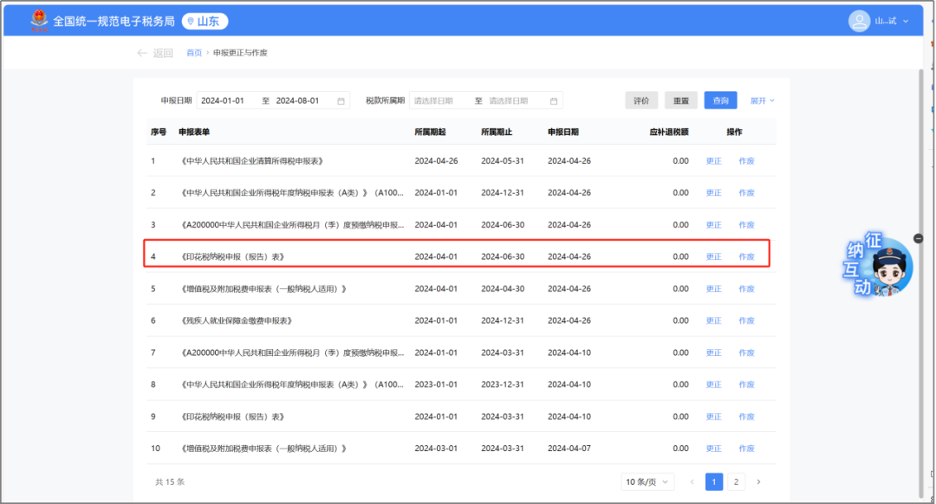Viewport: 936px width, 504px height.
Task: Open the user avatar icon
Action: (x=857, y=21)
